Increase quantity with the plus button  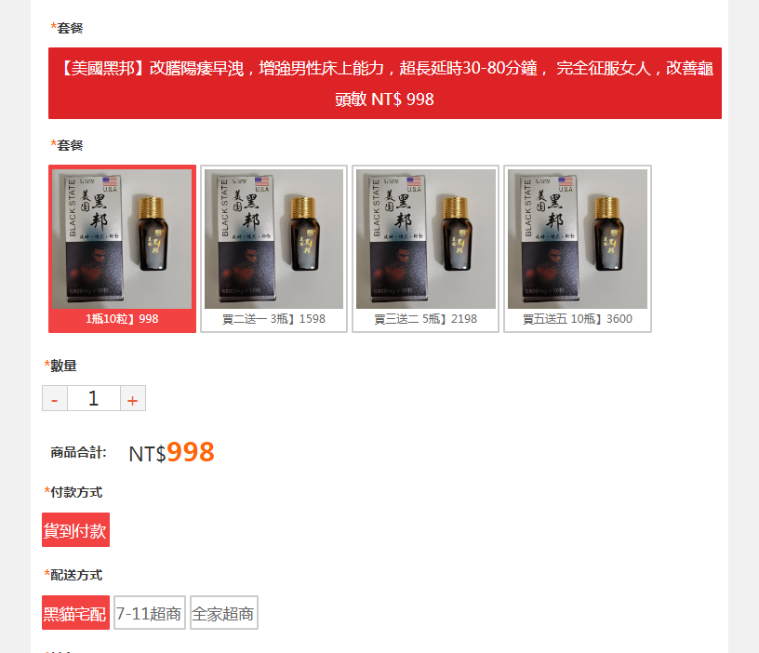133,398
